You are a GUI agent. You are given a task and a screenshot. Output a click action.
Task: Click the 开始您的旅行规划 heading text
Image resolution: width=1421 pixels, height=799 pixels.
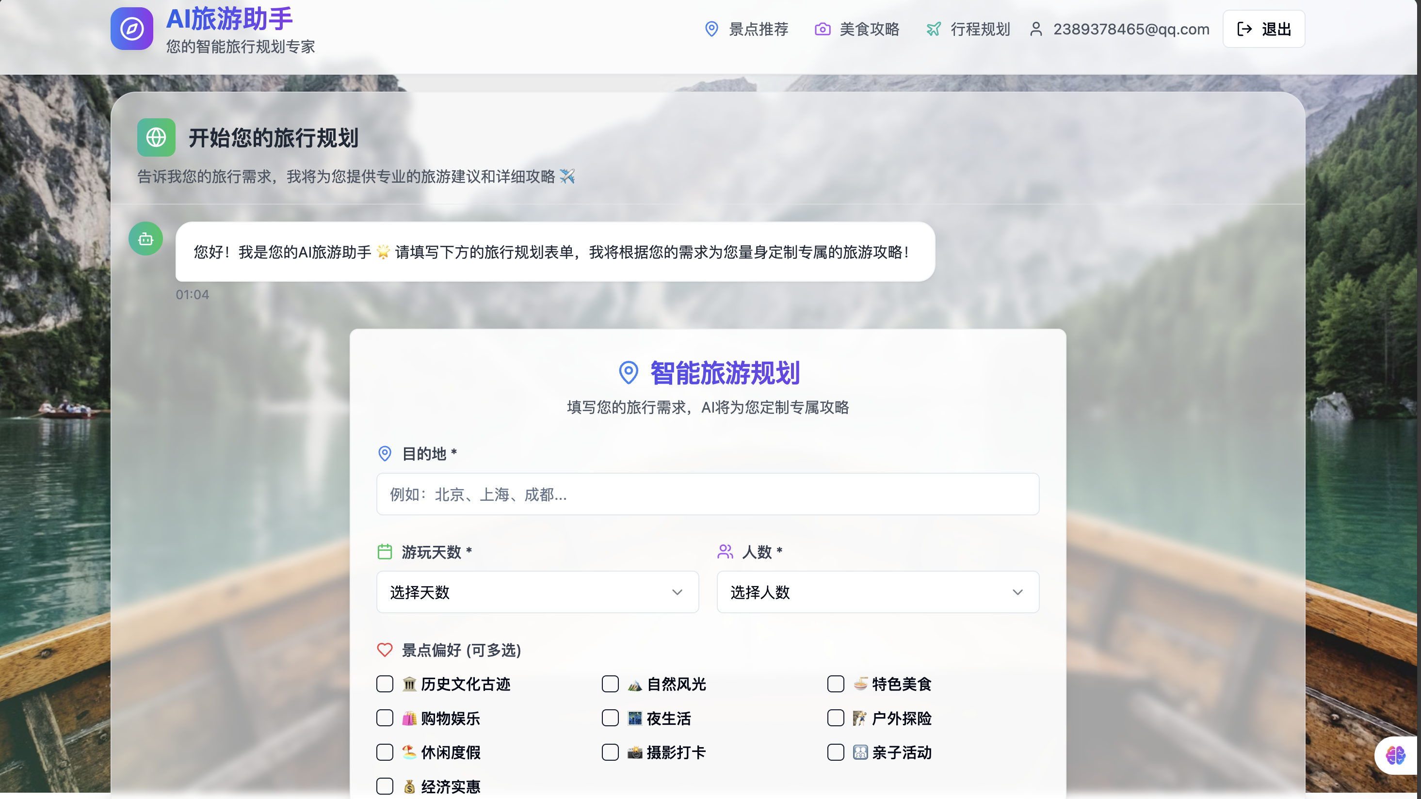pos(274,138)
